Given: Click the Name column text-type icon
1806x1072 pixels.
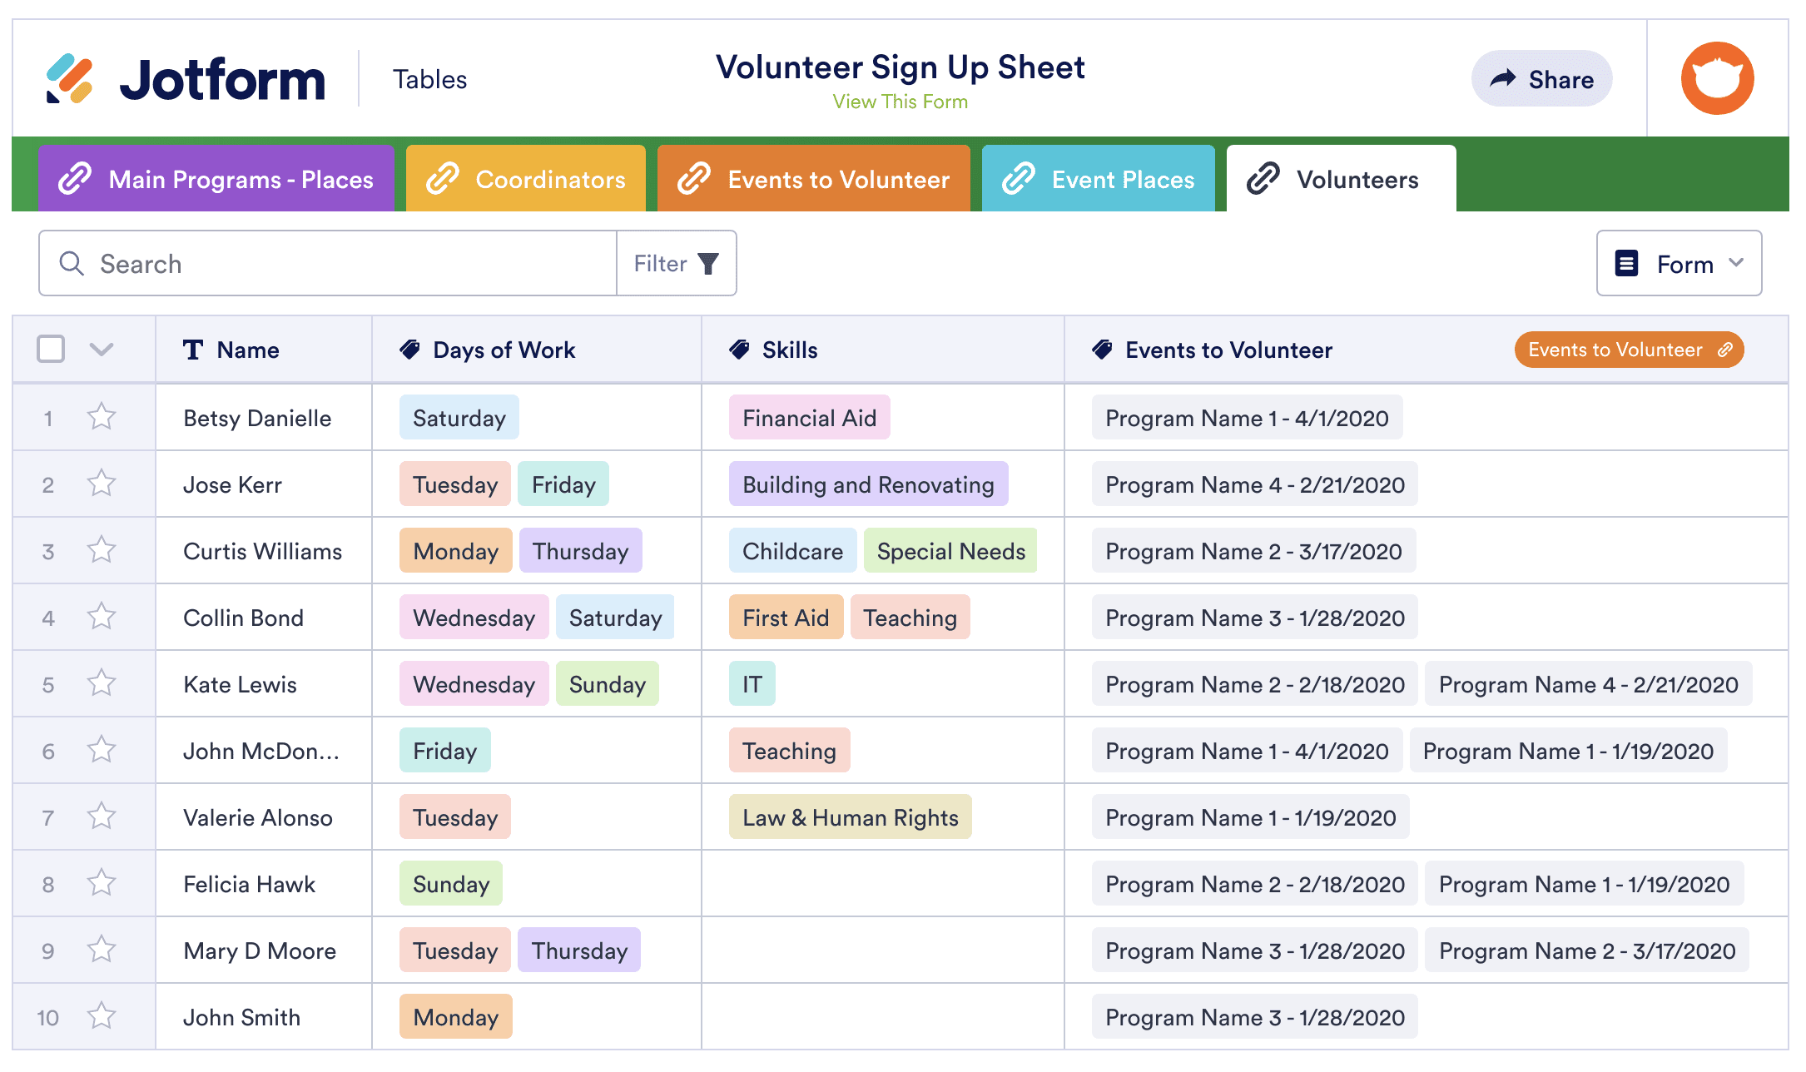Looking at the screenshot, I should tap(193, 350).
